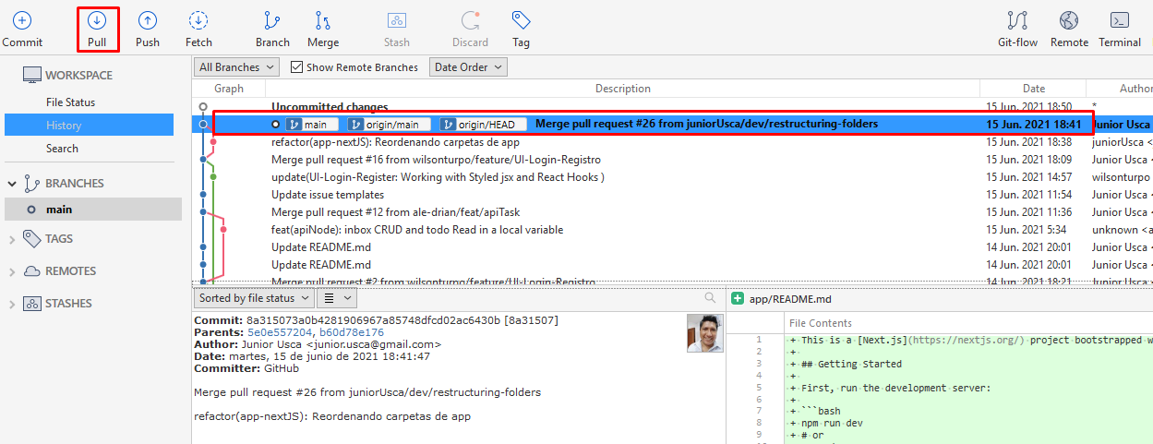Open the Date Order dropdown

(x=469, y=67)
